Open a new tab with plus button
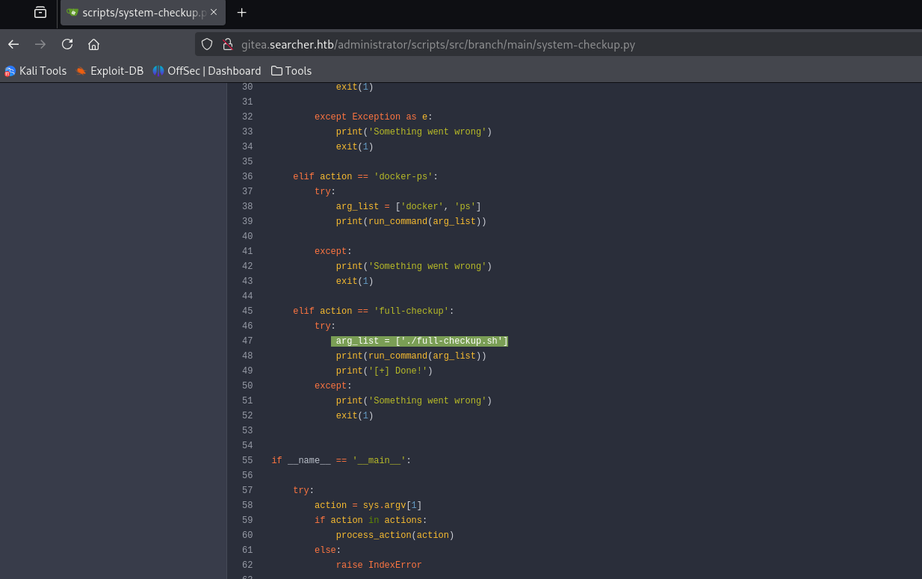922x579 pixels. coord(241,13)
